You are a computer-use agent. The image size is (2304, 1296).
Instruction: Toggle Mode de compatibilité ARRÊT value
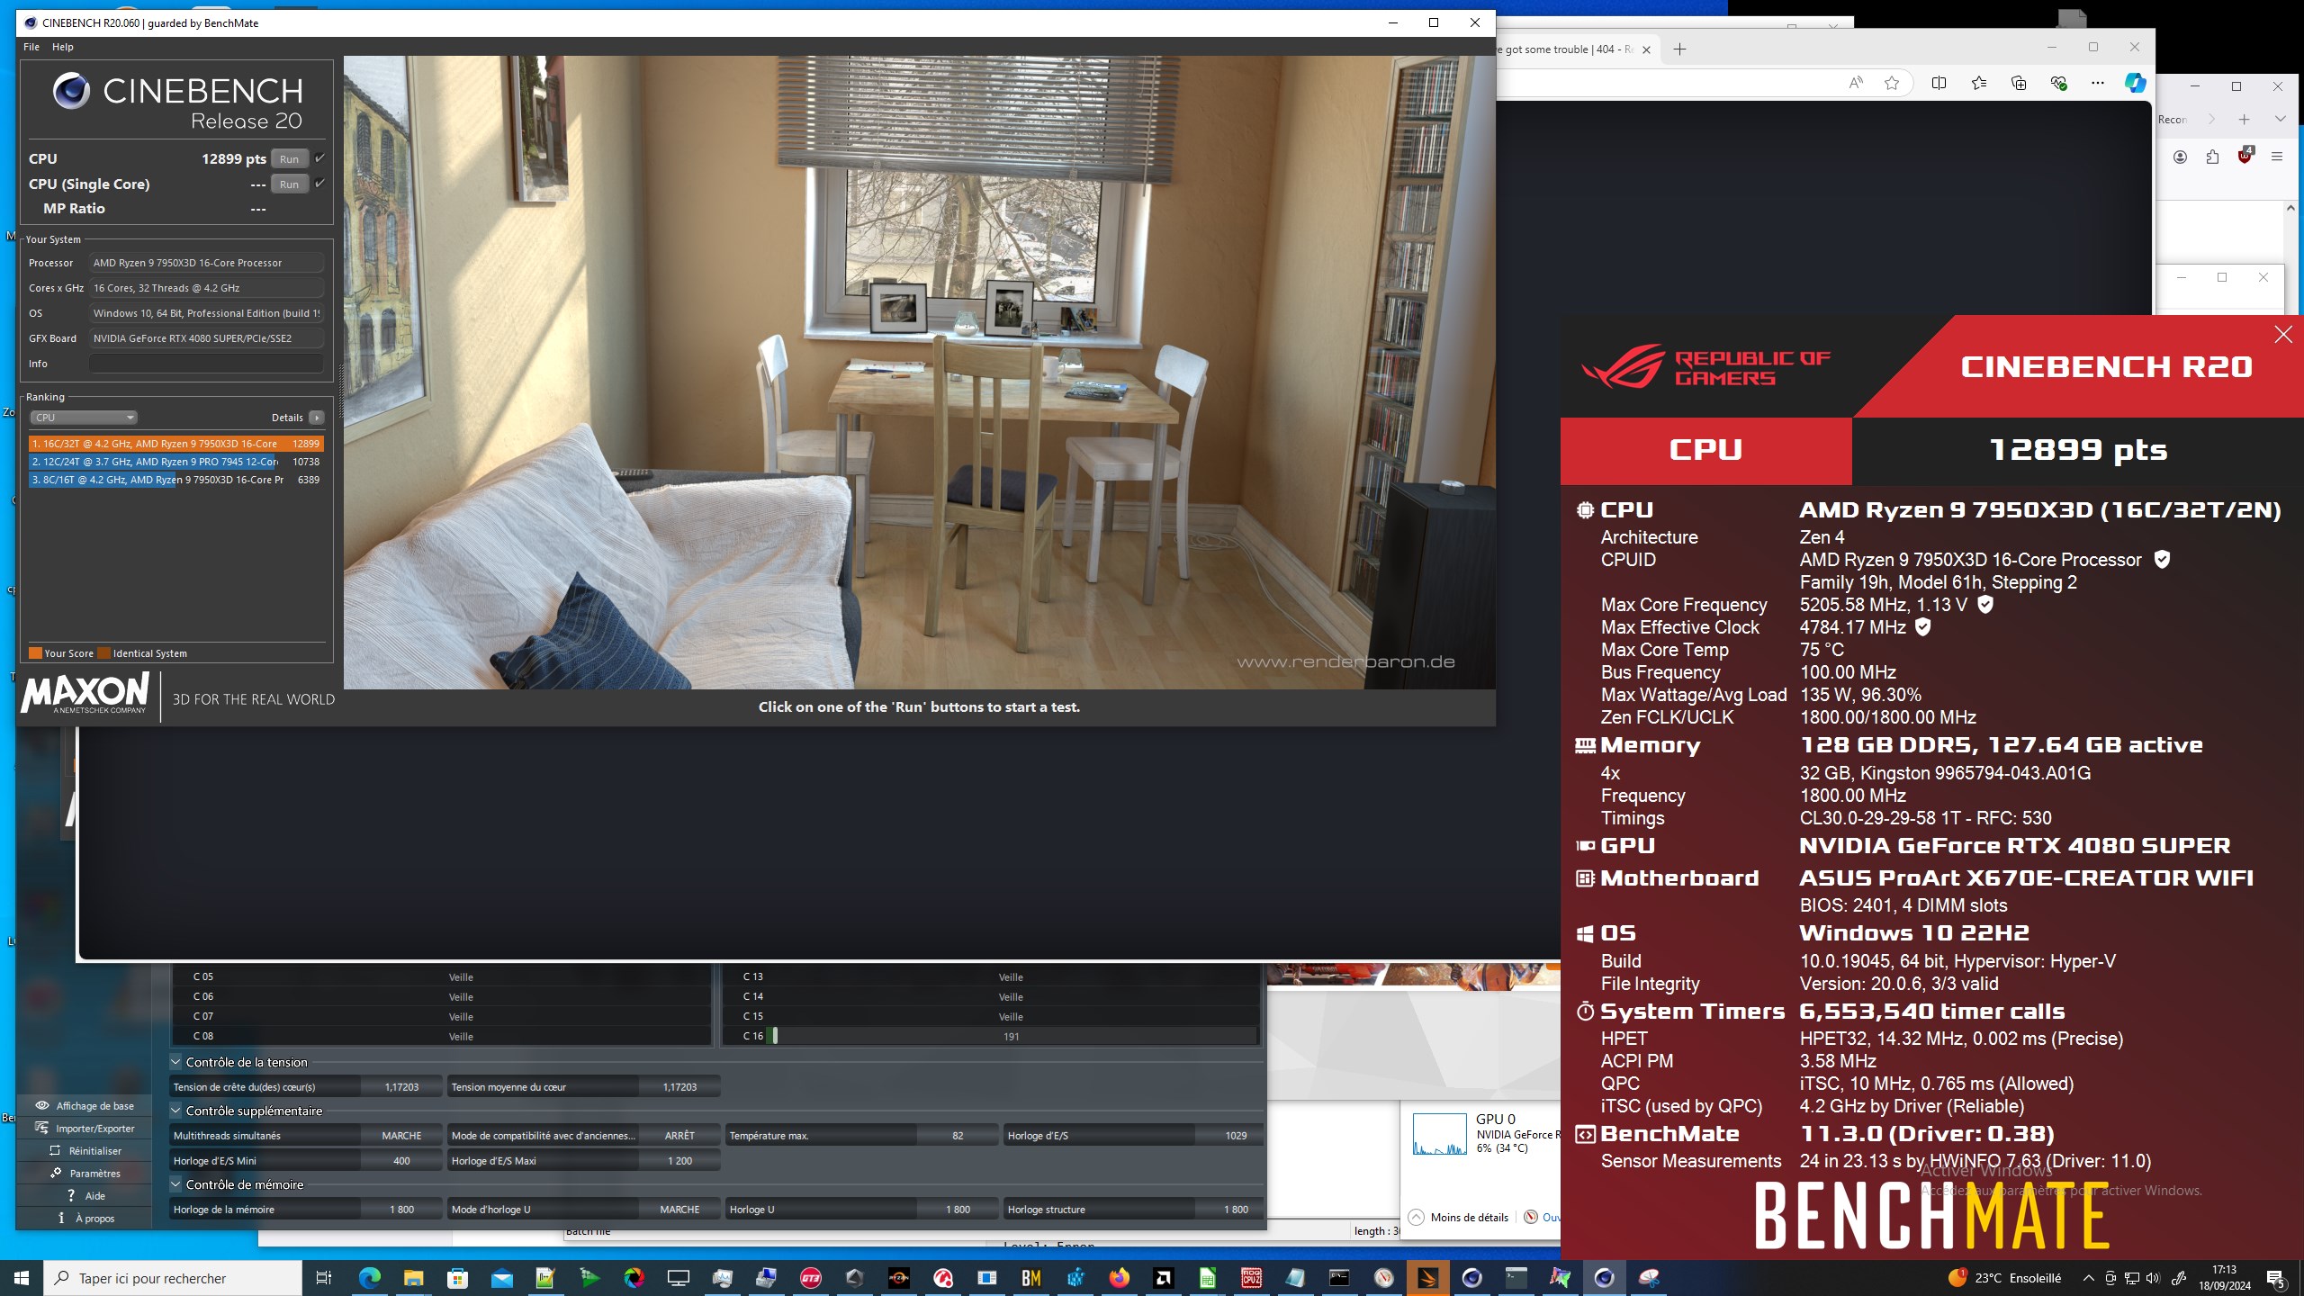click(x=679, y=1136)
